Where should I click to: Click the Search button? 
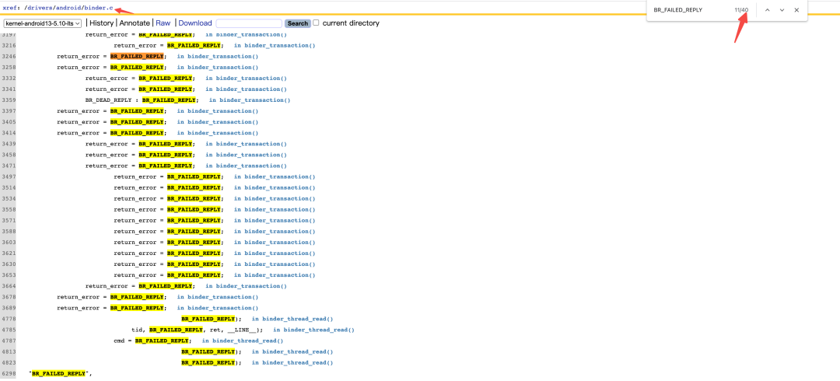(x=298, y=23)
